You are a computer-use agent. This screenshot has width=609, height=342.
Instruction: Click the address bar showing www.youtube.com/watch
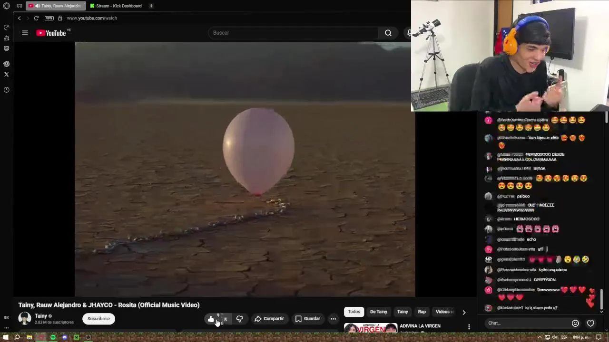91,18
